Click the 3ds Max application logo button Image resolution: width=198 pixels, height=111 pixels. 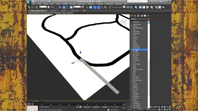29,2
